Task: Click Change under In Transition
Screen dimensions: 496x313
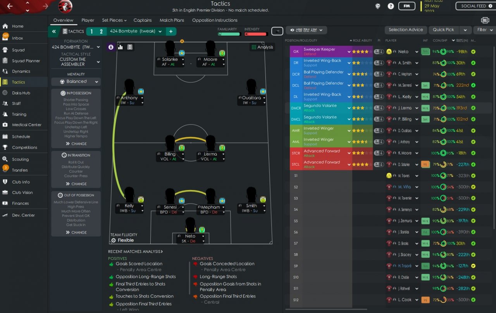Action: (x=76, y=184)
